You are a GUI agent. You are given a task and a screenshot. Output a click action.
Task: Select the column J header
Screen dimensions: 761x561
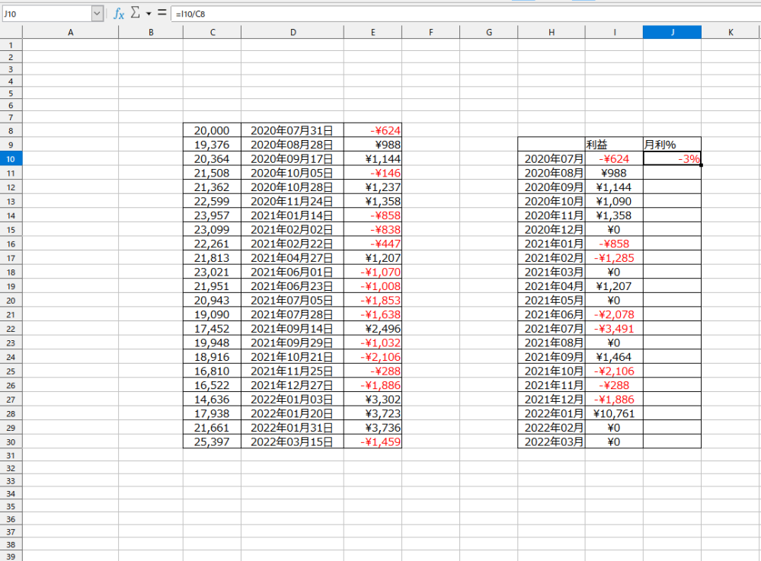click(672, 32)
